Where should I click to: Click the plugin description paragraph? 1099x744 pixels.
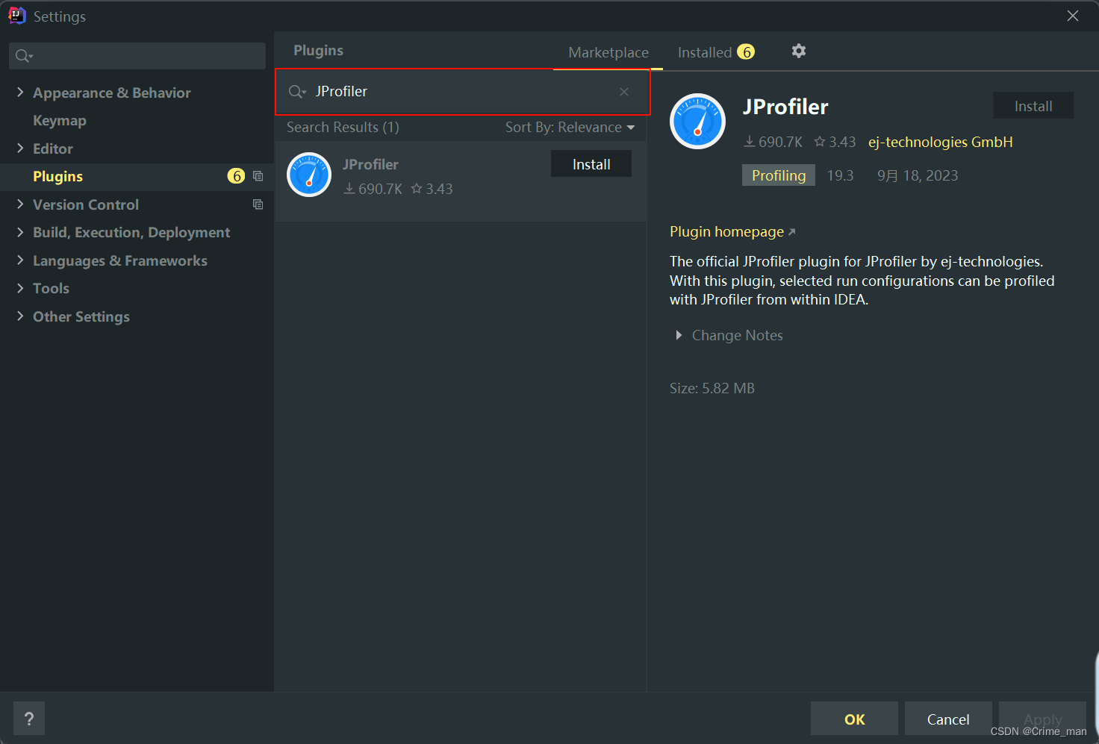pos(862,281)
